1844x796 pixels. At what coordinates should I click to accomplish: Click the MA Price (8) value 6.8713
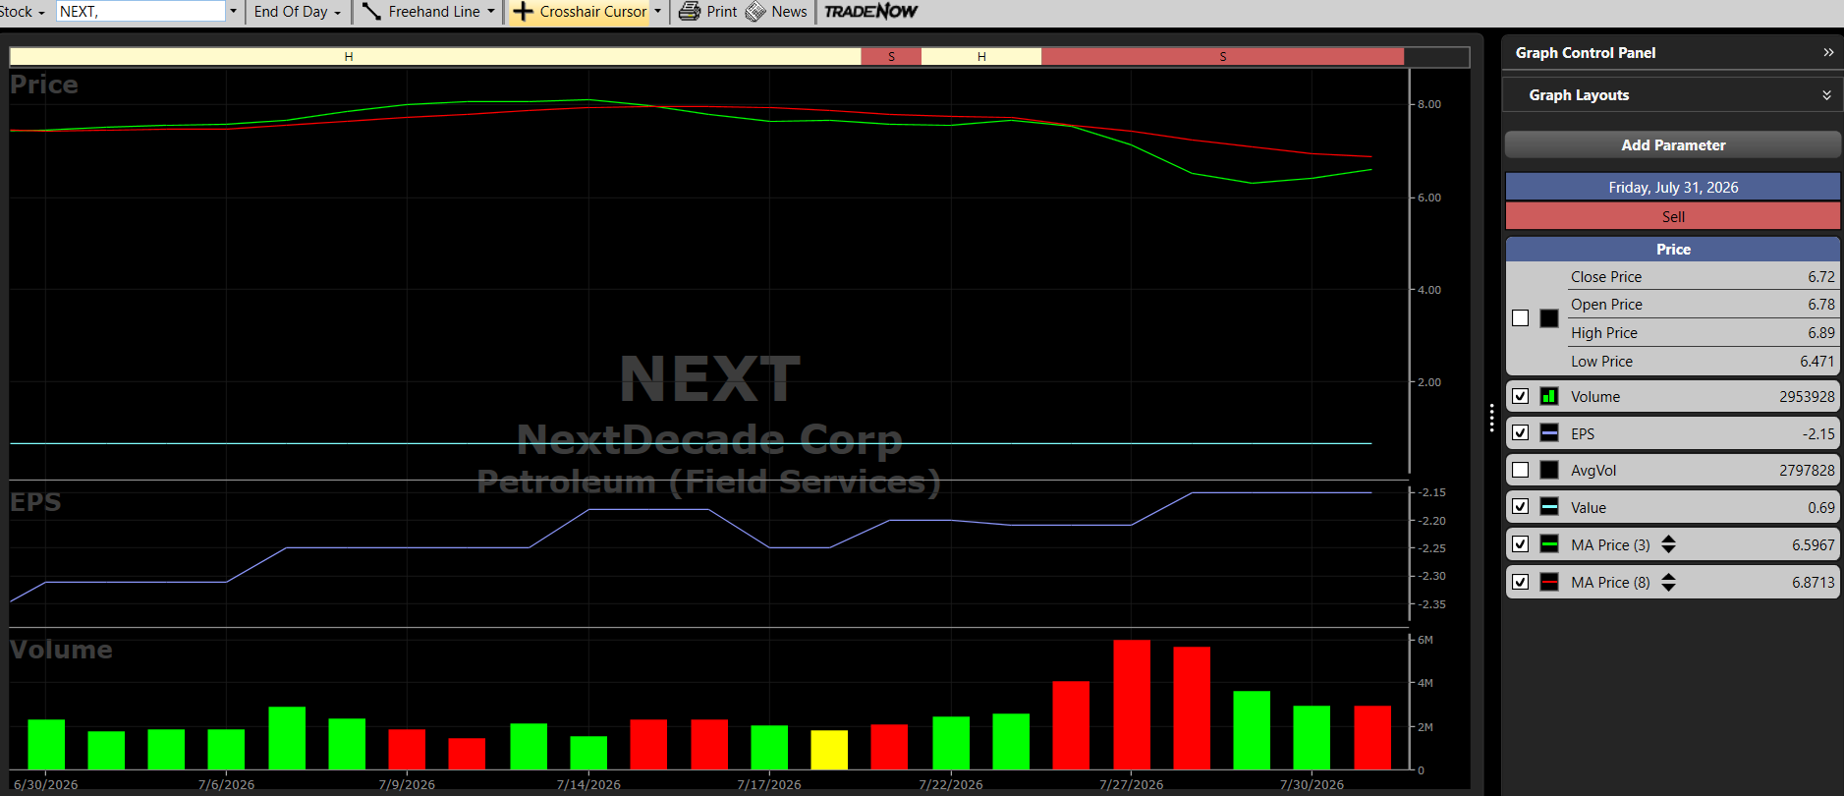1814,583
